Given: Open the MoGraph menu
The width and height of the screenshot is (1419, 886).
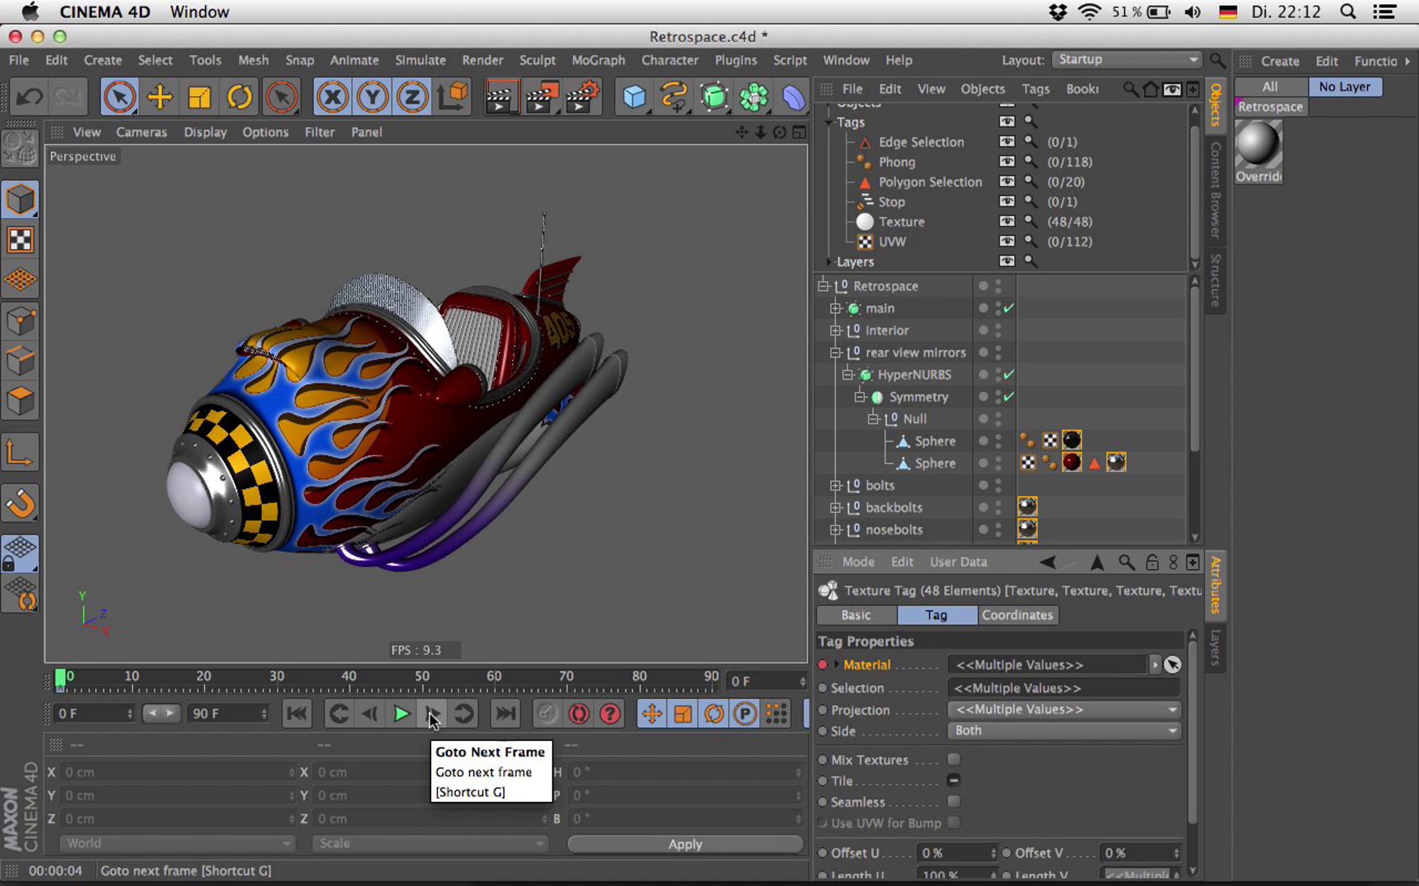Looking at the screenshot, I should [x=598, y=60].
